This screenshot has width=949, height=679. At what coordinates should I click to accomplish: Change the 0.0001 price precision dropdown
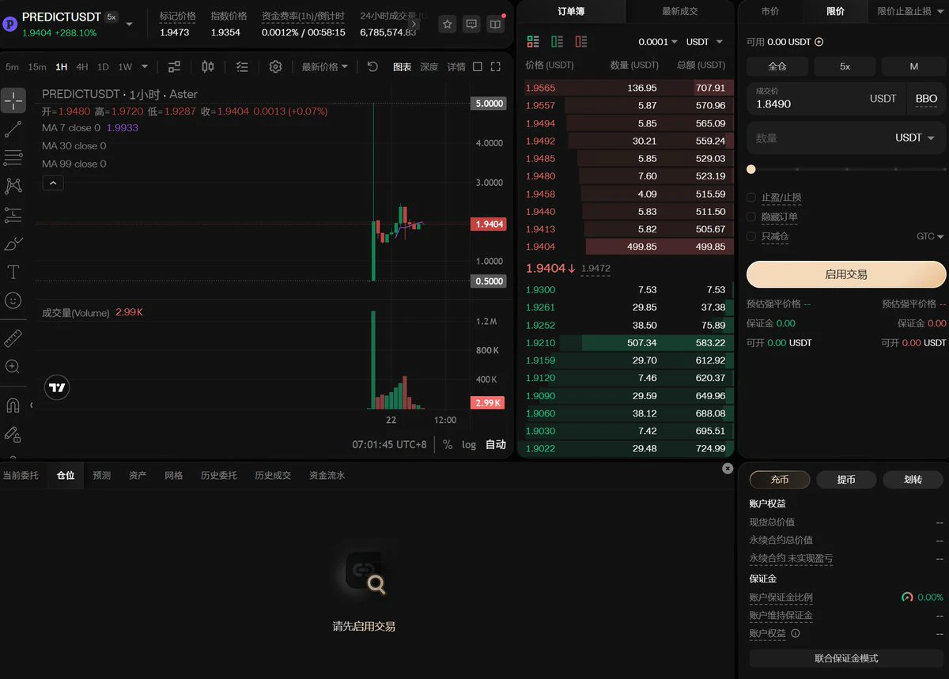pos(658,42)
